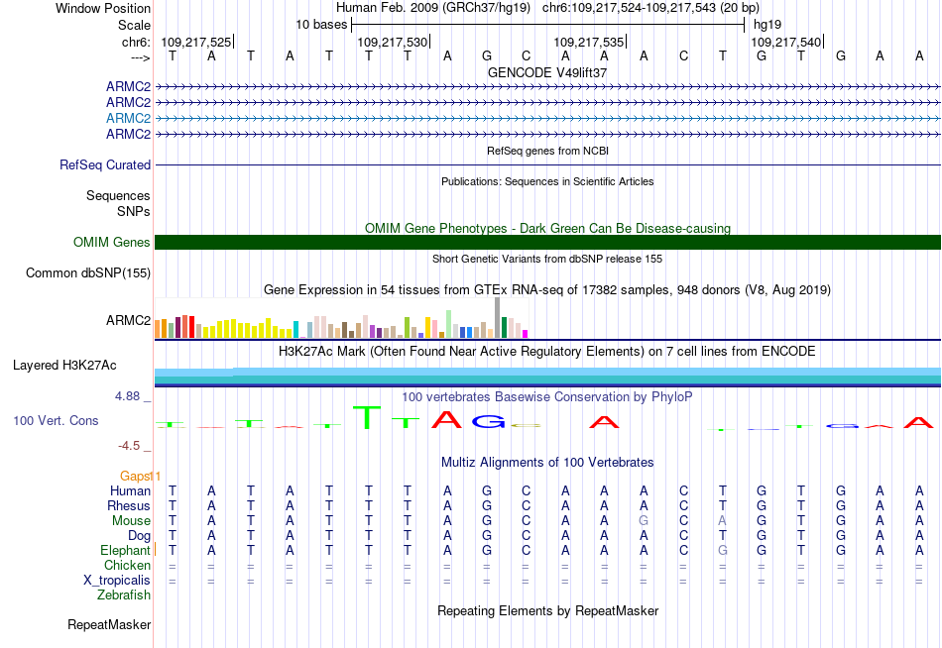Click the light blue ARMC2 intron arrow line
942x648 pixels.
pos(547,118)
